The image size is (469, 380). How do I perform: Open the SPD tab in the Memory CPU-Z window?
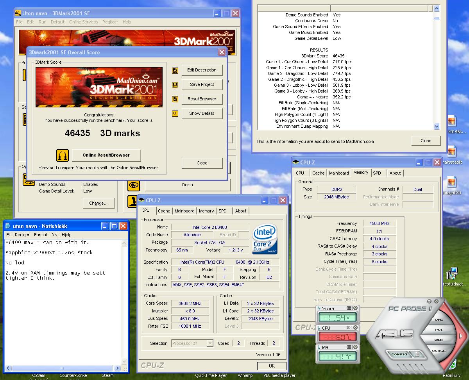(377, 173)
